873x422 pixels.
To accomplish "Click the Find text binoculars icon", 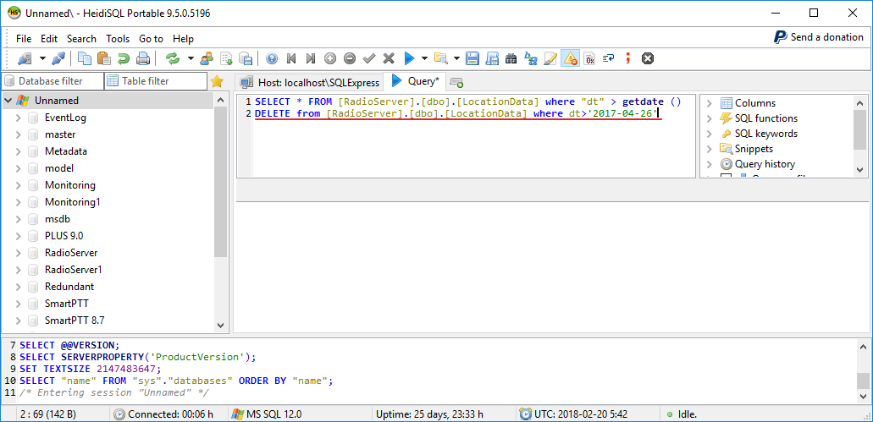I will click(x=511, y=58).
